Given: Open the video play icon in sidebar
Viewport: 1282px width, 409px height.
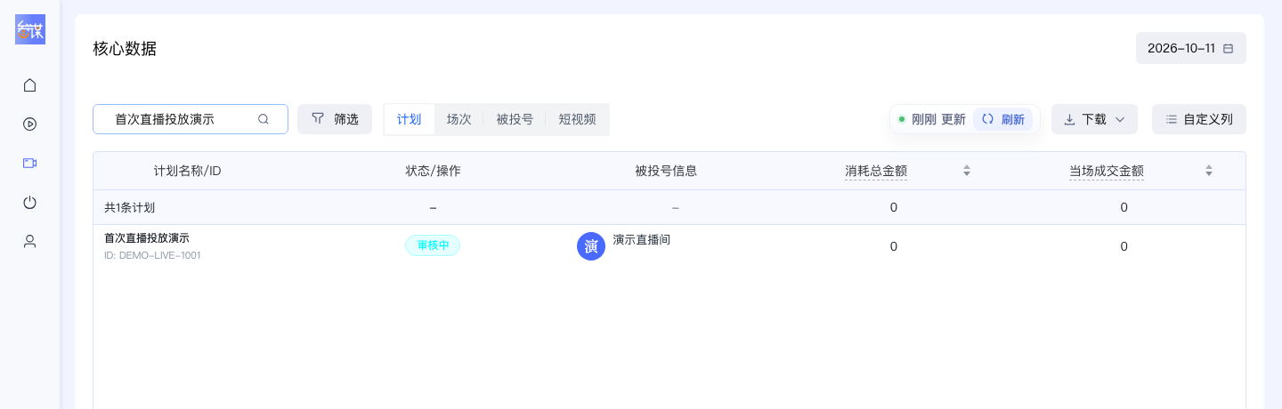Looking at the screenshot, I should pos(29,124).
